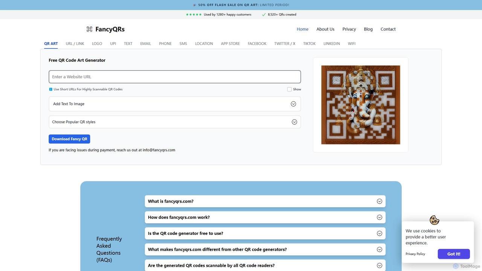
Task: Expand the Add Text To Image section
Action: (175, 104)
